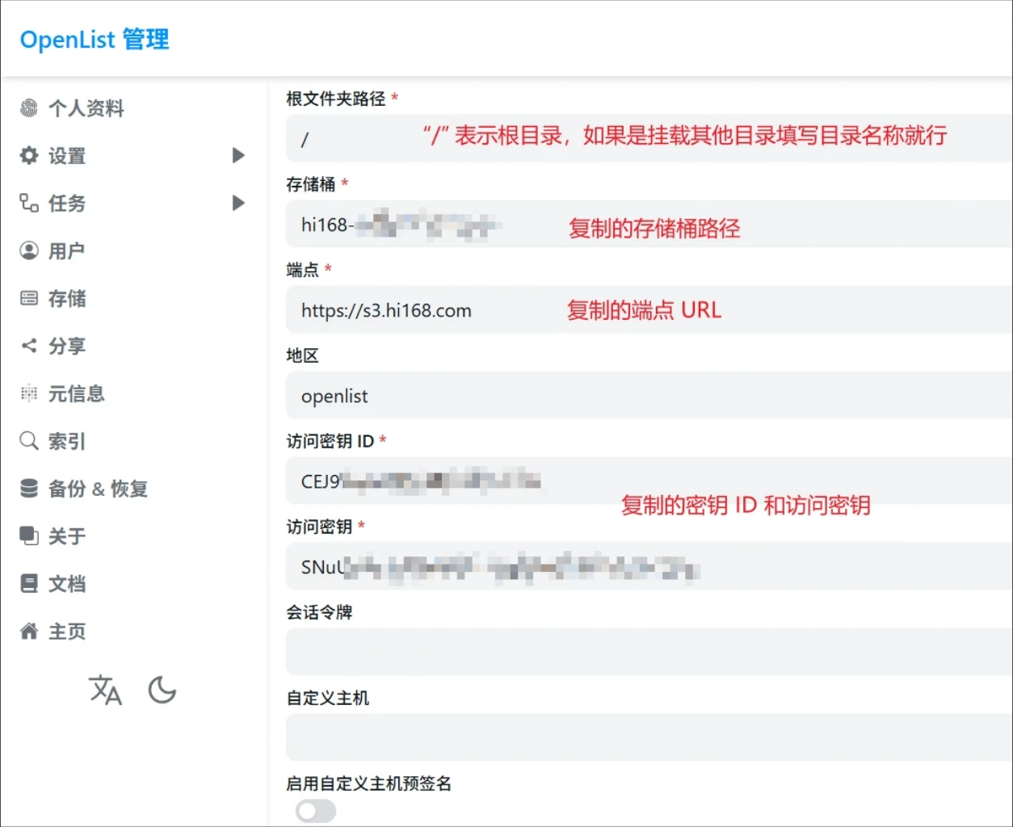Screen dimensions: 1013x827
Task: Open the language switcher icon
Action: pos(105,691)
